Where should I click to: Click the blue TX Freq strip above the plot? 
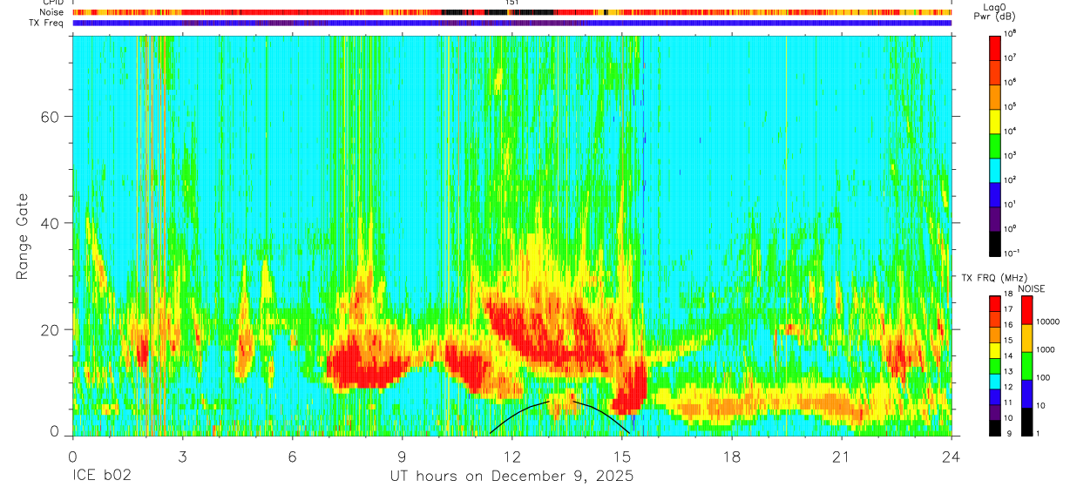[x=512, y=23]
